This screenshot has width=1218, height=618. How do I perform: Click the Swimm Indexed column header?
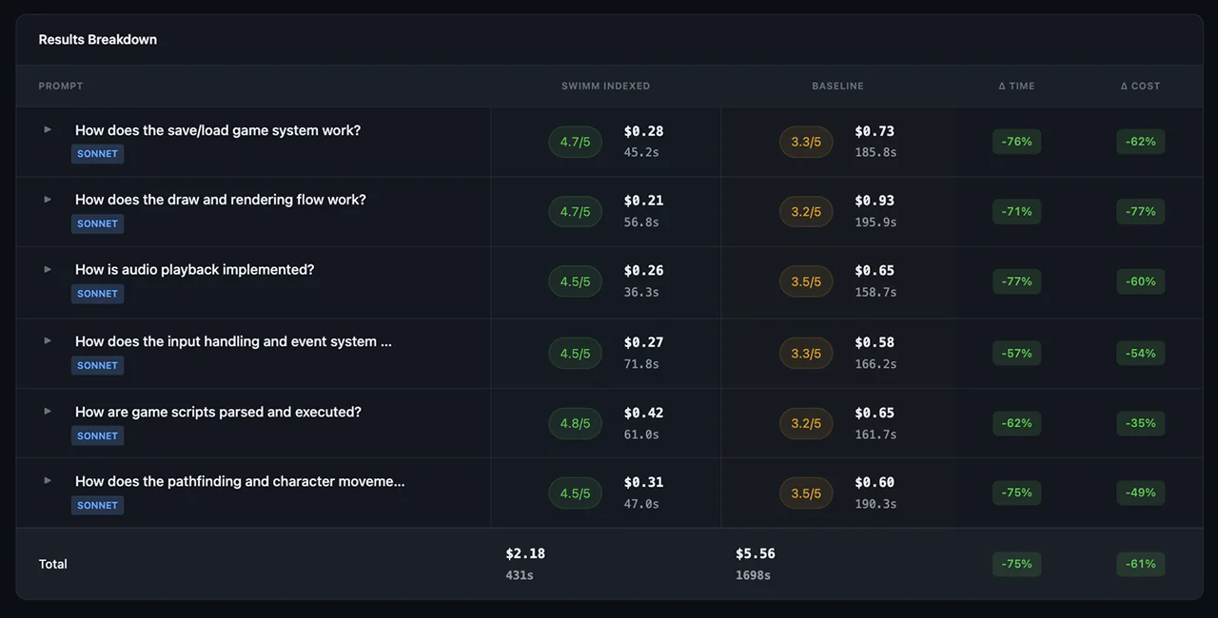(x=605, y=86)
